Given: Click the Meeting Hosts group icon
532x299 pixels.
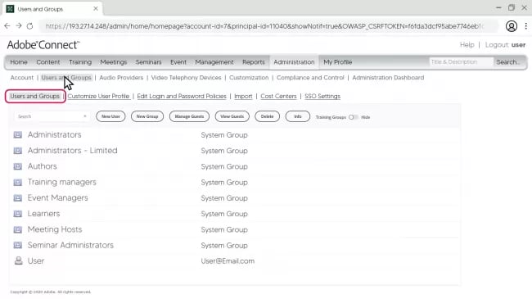Looking at the screenshot, I should (18, 229).
